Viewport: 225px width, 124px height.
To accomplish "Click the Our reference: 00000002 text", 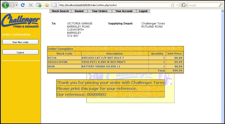I will coord(82,95).
